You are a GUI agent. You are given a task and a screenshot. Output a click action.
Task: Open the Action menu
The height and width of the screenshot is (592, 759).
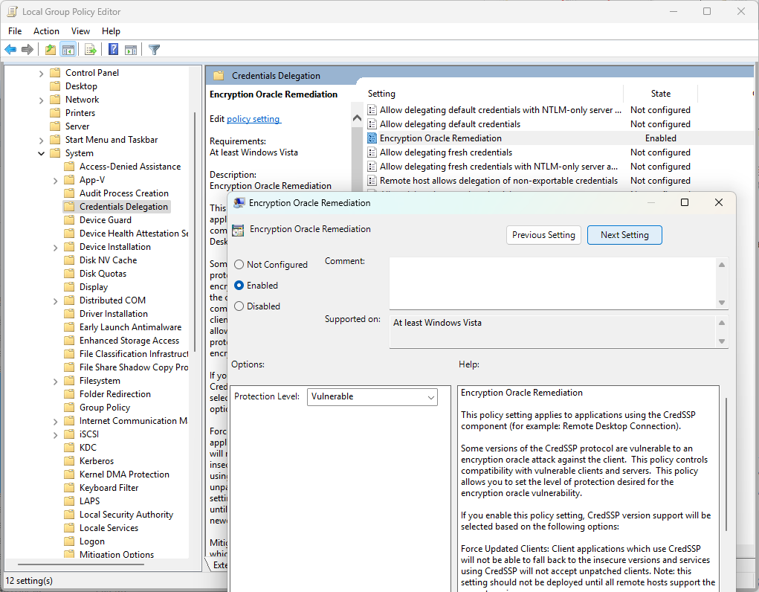(46, 31)
